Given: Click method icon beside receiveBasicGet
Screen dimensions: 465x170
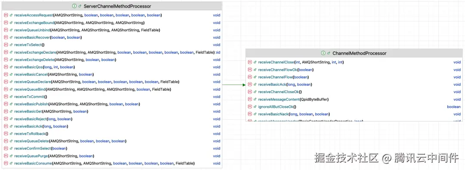Looking at the screenshot, I should pos(6,111).
